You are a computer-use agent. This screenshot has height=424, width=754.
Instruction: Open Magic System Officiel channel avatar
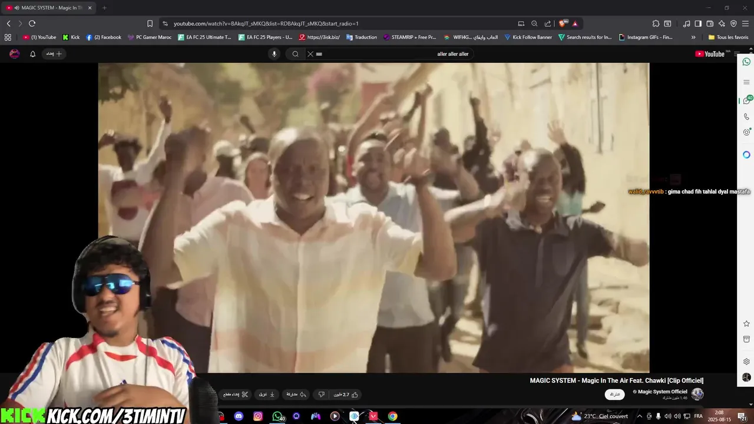click(697, 394)
